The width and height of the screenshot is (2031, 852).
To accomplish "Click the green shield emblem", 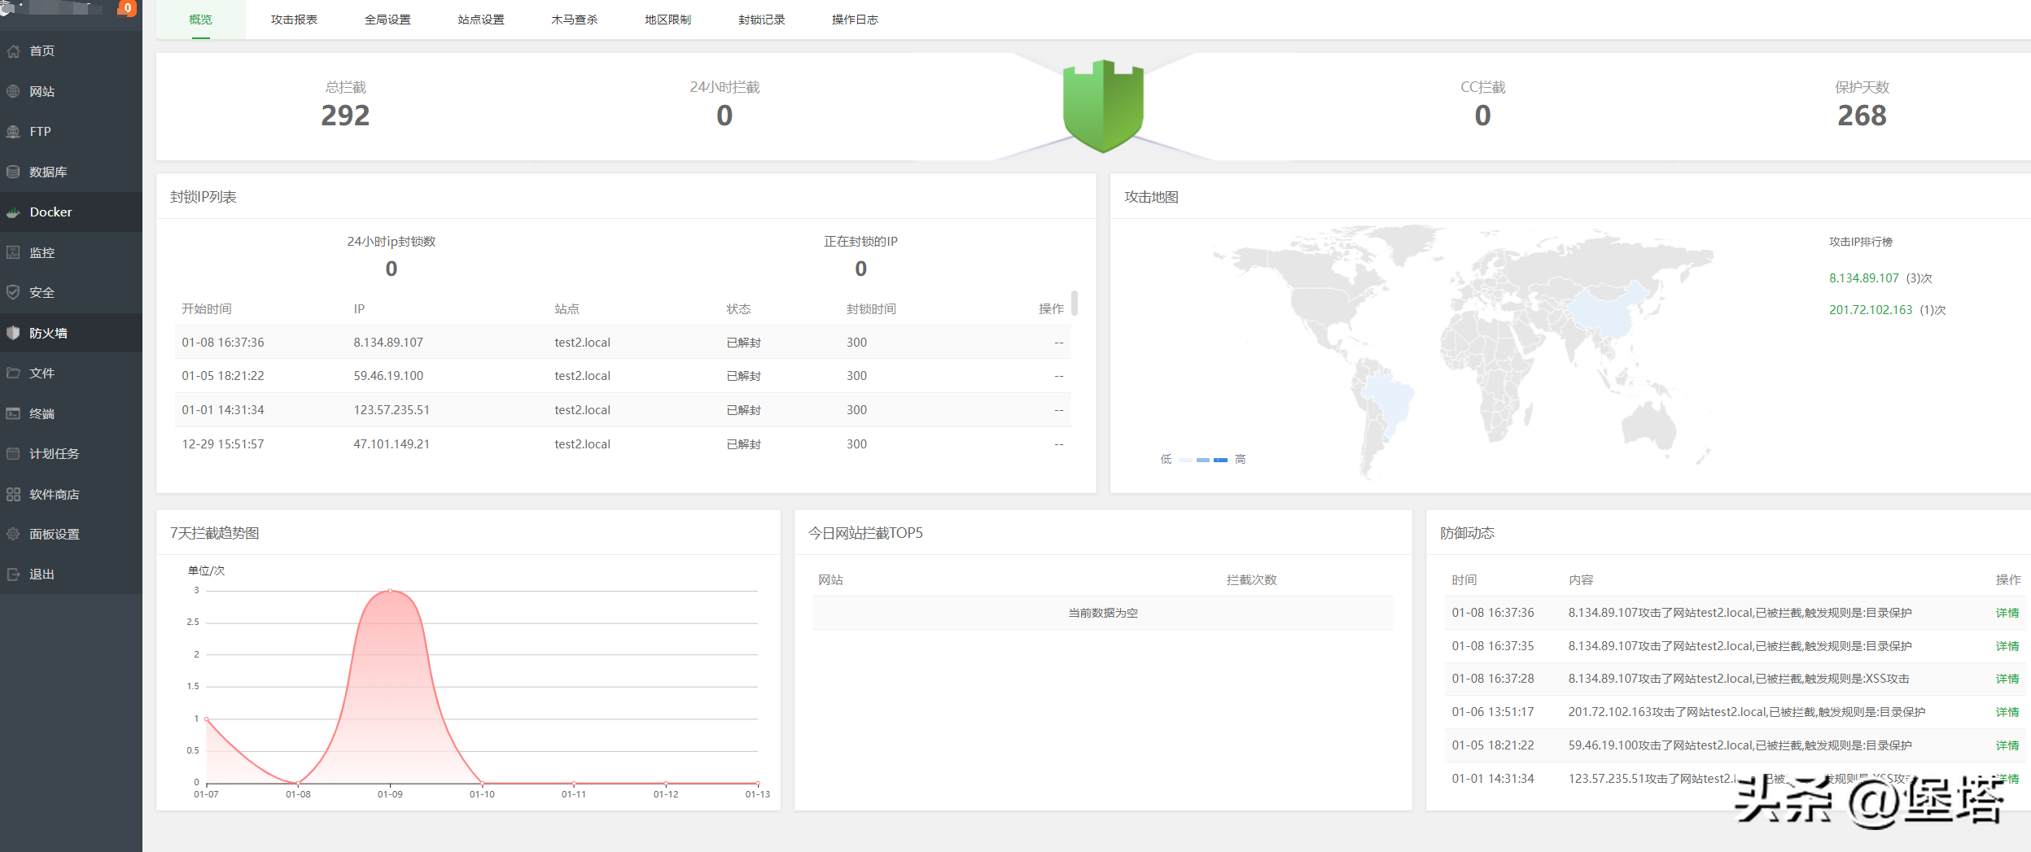I will (1103, 106).
